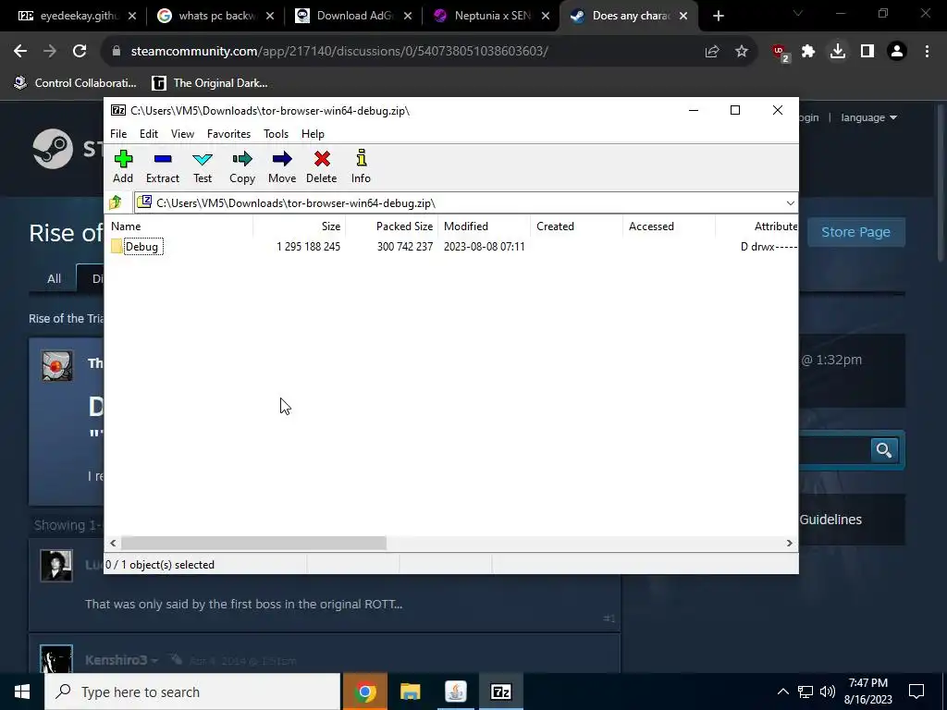The height and width of the screenshot is (710, 947).
Task: Click the 7-Zip horizontal scrollbar thumb
Action: 253,543
